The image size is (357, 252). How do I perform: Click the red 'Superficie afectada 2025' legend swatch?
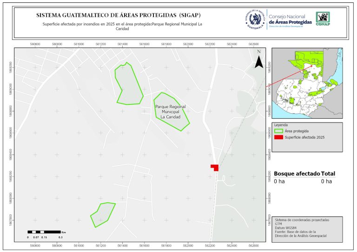(x=278, y=137)
